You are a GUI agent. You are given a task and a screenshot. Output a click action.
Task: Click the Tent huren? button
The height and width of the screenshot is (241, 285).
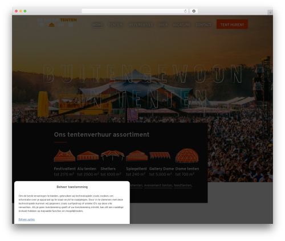coord(232,24)
